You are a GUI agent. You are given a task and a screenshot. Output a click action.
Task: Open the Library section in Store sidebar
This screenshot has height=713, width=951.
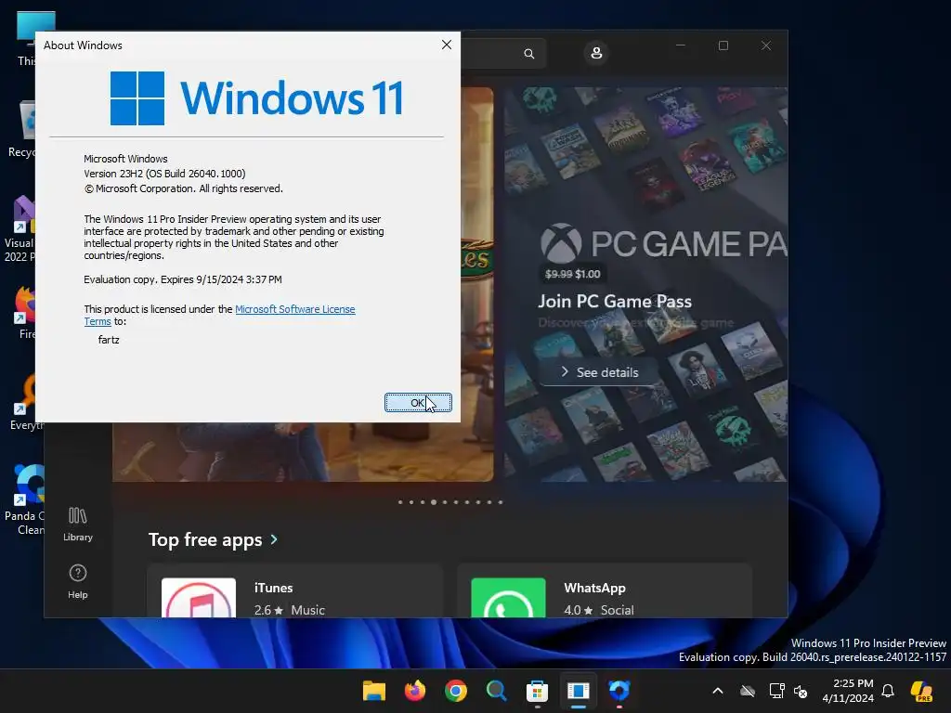(78, 524)
